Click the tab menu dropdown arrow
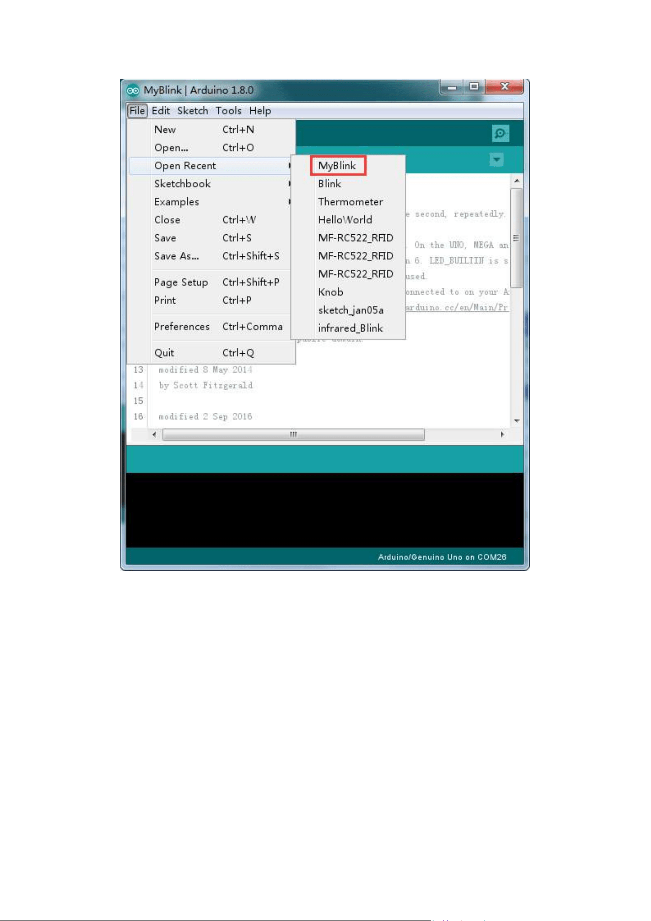 tap(497, 159)
